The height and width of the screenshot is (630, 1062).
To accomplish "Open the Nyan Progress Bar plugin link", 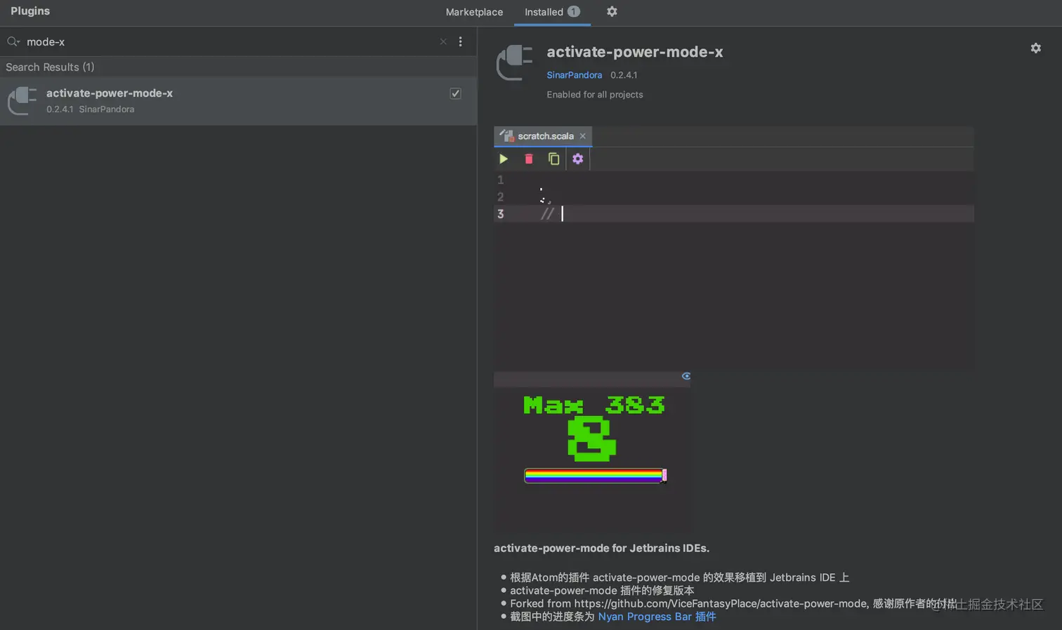I will coord(657,616).
